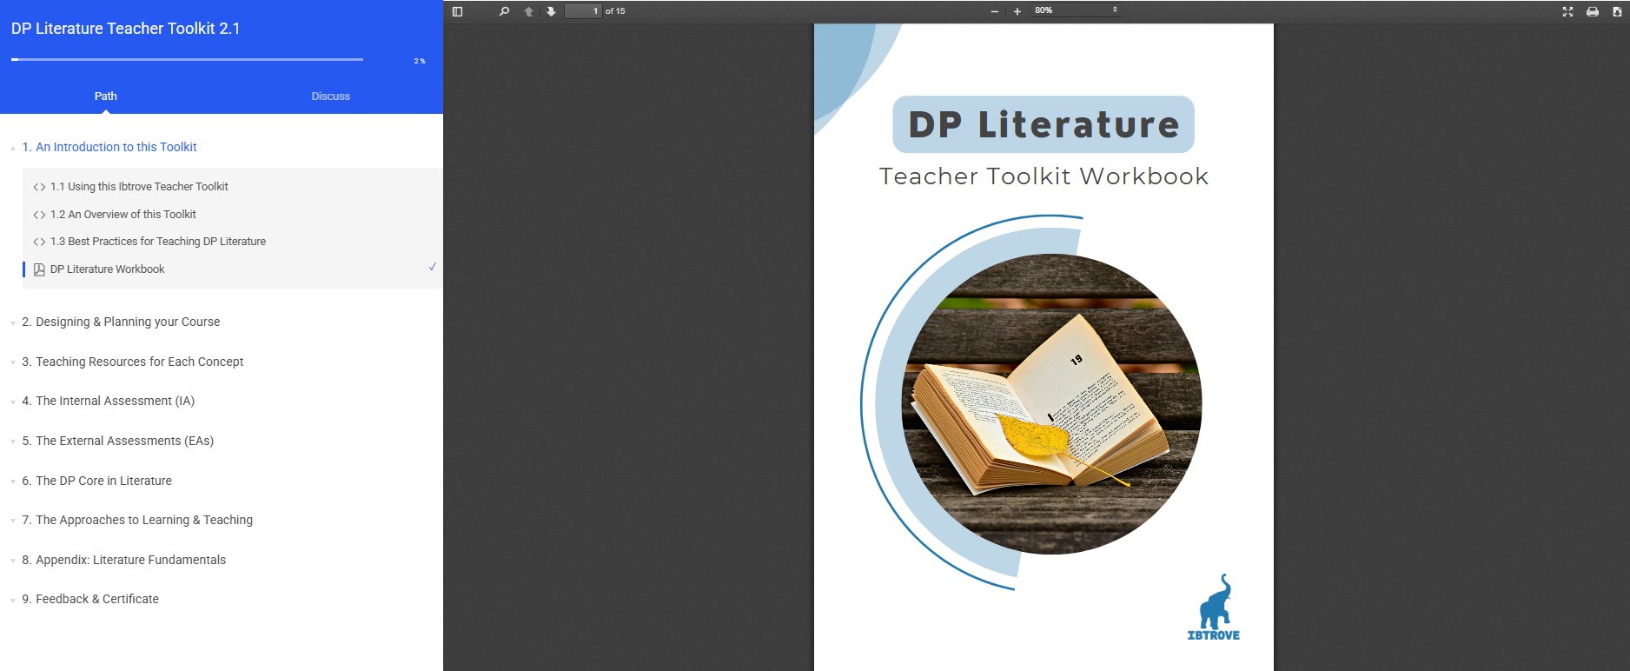Image resolution: width=1630 pixels, height=671 pixels.
Task: Click the page number input field
Action: (583, 11)
